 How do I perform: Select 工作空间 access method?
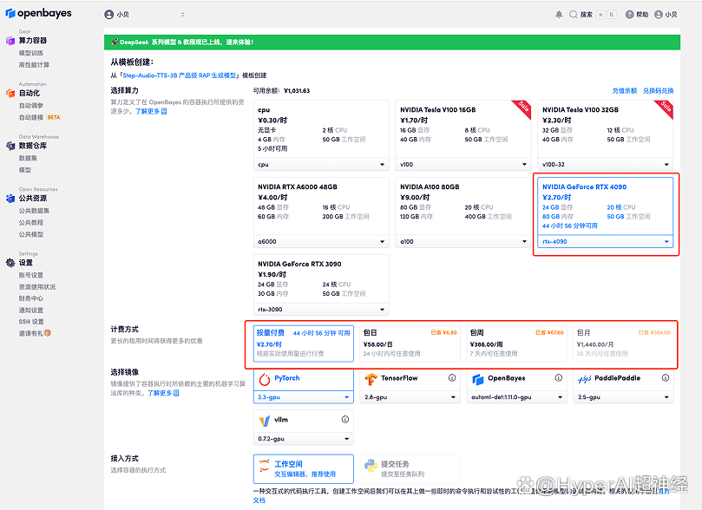304,469
